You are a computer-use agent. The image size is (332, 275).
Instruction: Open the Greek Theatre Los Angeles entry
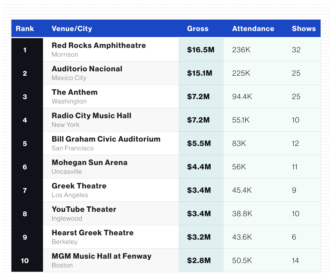[x=79, y=186]
